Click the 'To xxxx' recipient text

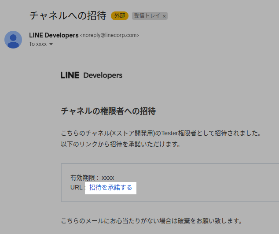(x=38, y=44)
